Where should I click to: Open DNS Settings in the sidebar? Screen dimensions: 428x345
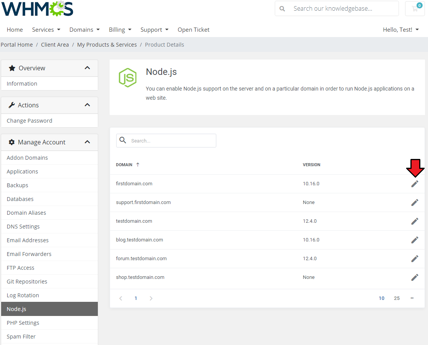click(49, 227)
